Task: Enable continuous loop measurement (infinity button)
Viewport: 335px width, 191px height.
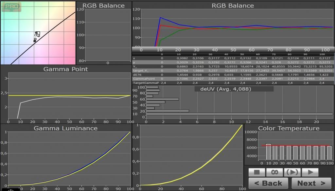Action: coord(274,172)
